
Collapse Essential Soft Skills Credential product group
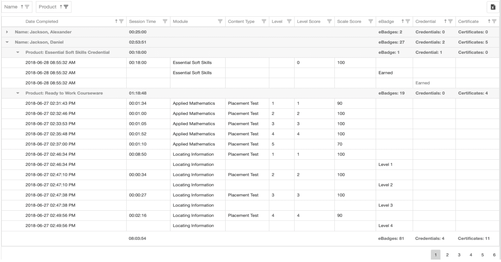point(18,52)
